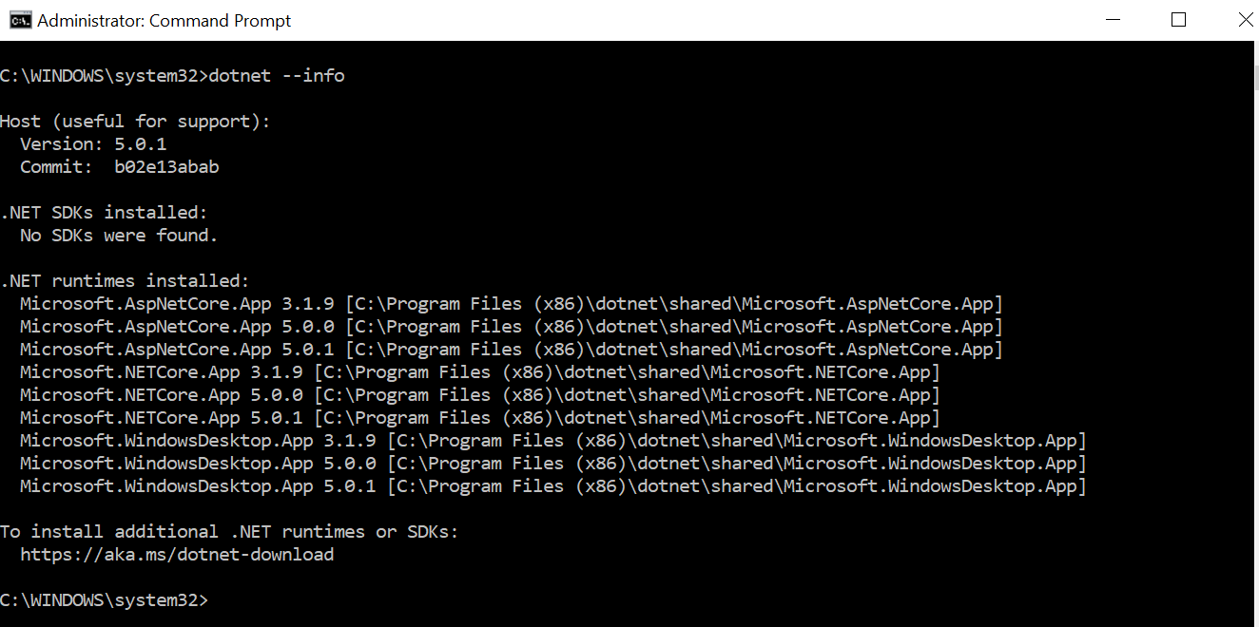
Task: Open the aka.ms/dotnet-download link
Action: pyautogui.click(x=177, y=554)
